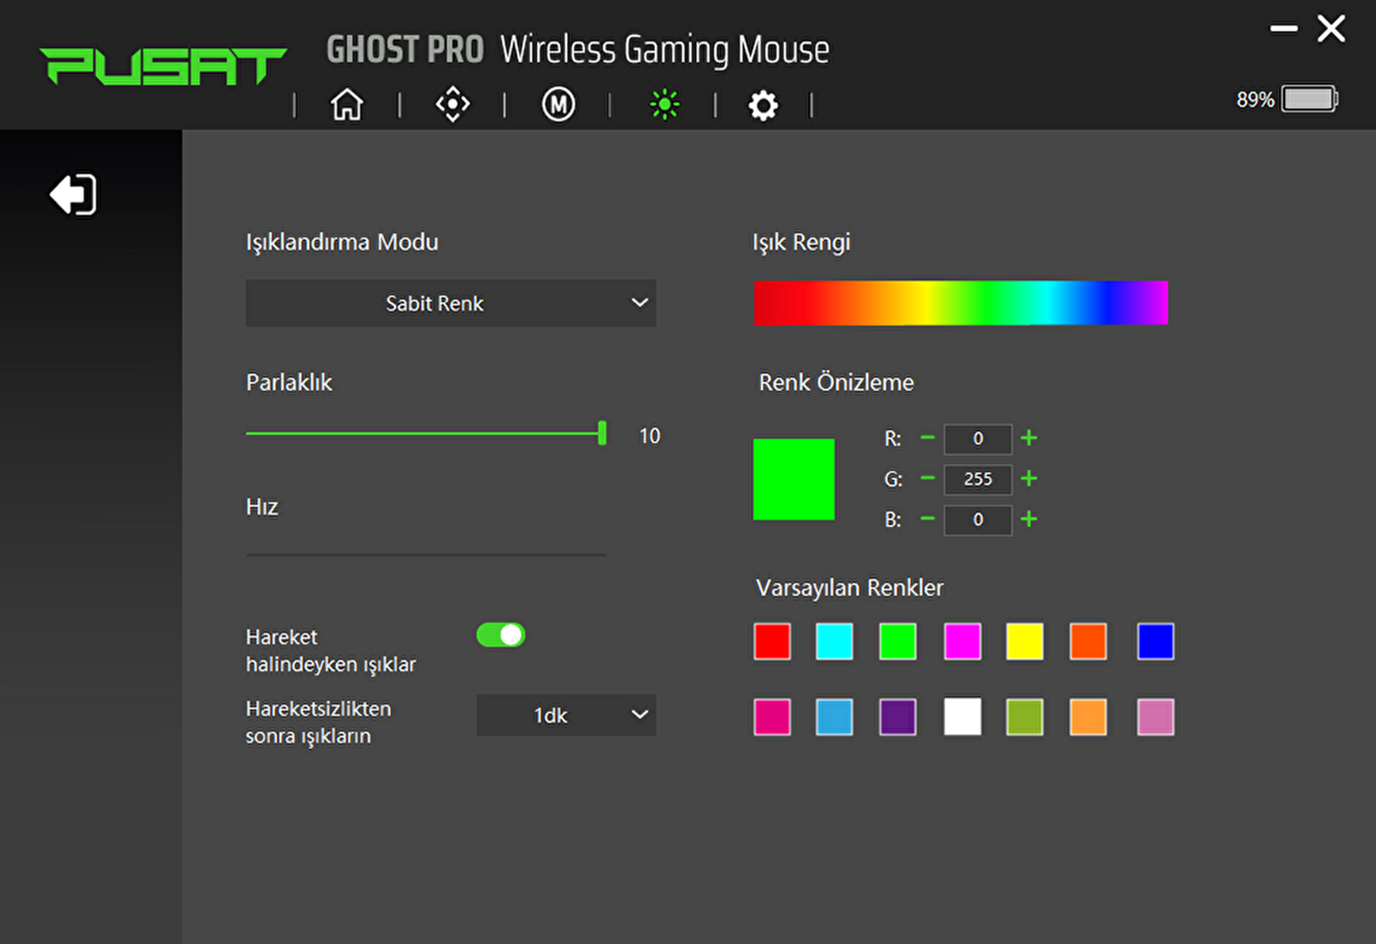This screenshot has height=944, width=1376.
Task: Select the red default color swatch
Action: [x=772, y=642]
